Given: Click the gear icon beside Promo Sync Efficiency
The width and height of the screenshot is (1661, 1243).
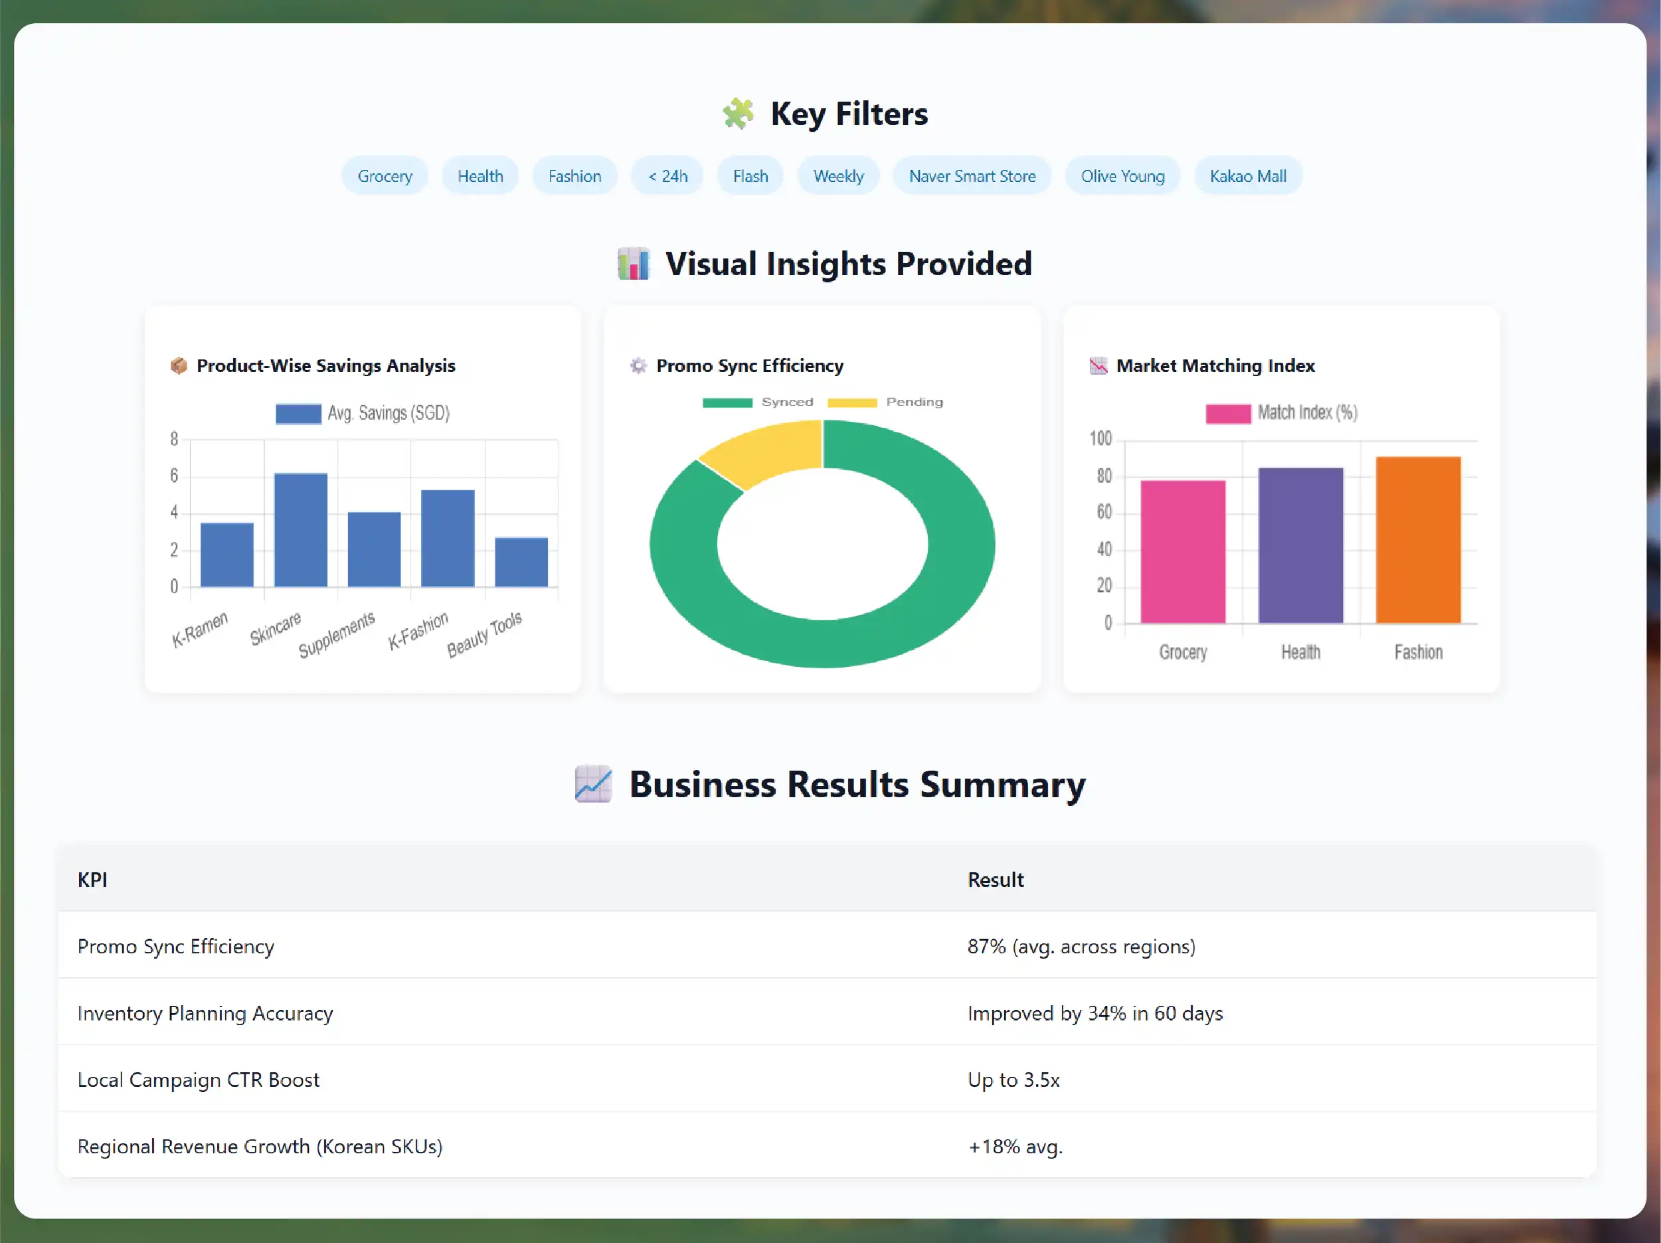Looking at the screenshot, I should click(638, 366).
